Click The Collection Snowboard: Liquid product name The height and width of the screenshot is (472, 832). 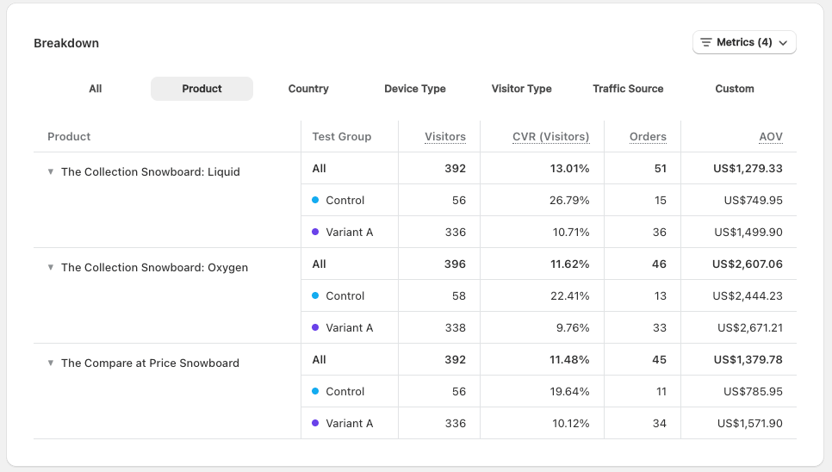150,171
